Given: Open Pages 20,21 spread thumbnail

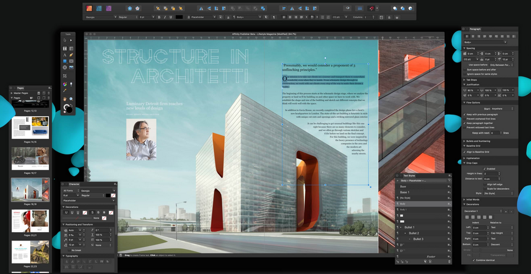Looking at the screenshot, I should [30, 221].
